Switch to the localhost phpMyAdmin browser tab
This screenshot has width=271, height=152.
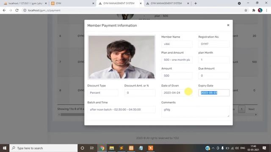25,3
